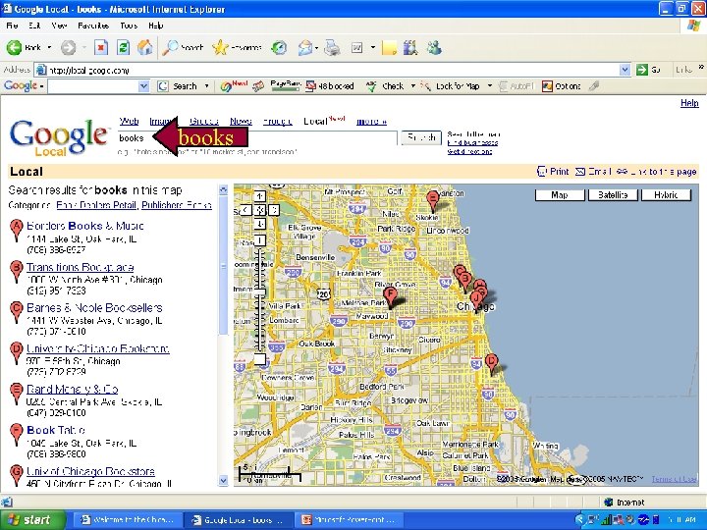This screenshot has height=530, width=707.
Task: Click the Stop loading icon
Action: 101,47
